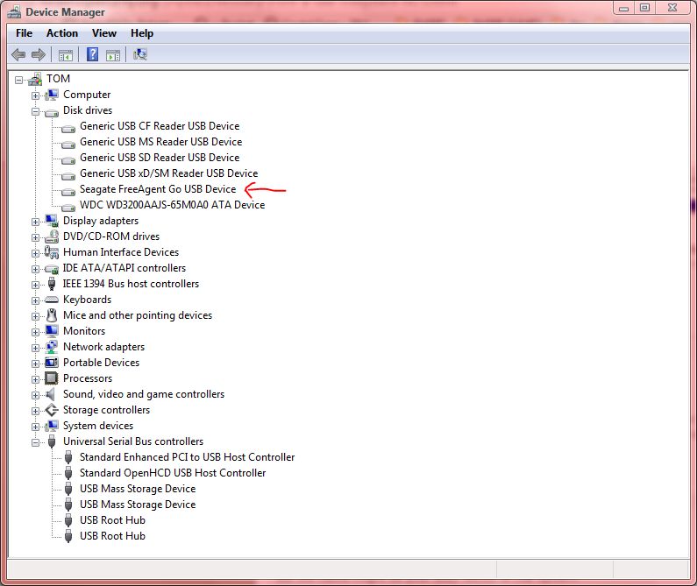Collapse the TOM root computer node
Image resolution: width=697 pixels, height=586 pixels.
(19, 80)
